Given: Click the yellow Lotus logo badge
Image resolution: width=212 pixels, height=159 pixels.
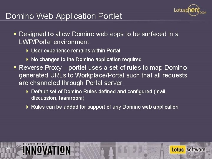Looking at the screenshot, I should pyautogui.click(x=177, y=150).
